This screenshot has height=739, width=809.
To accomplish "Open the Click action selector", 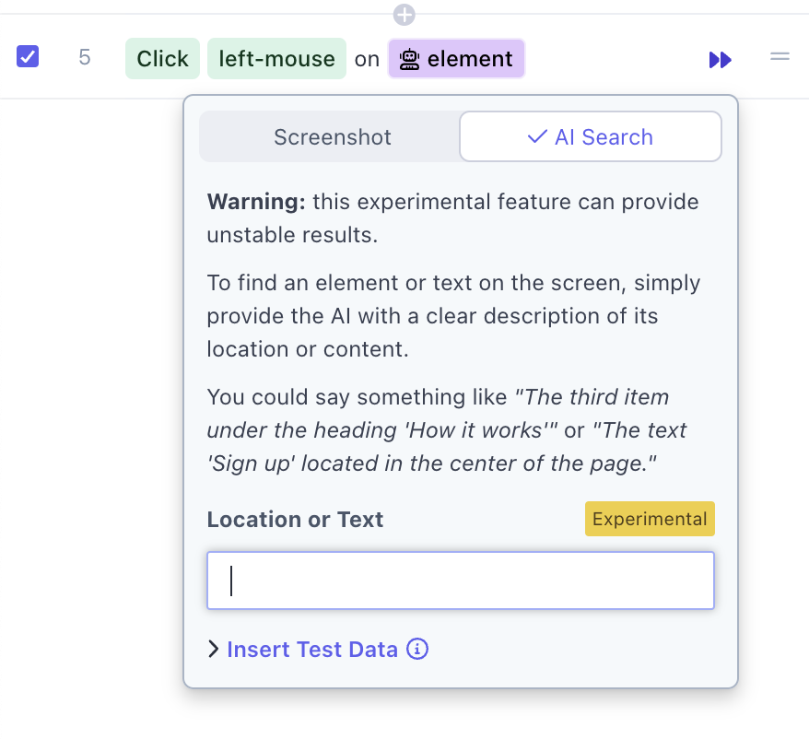I will (x=162, y=59).
